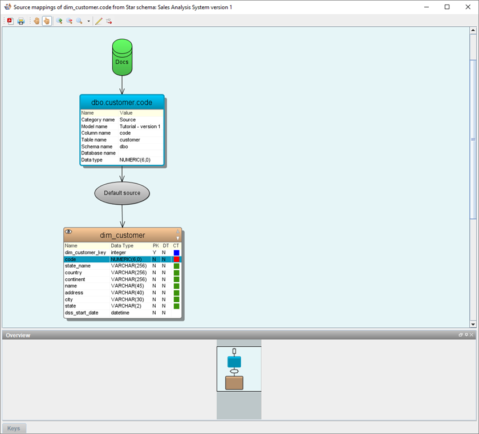This screenshot has height=434, width=479.
Task: Click vertical scrollbar up arrow
Action: tap(473, 30)
